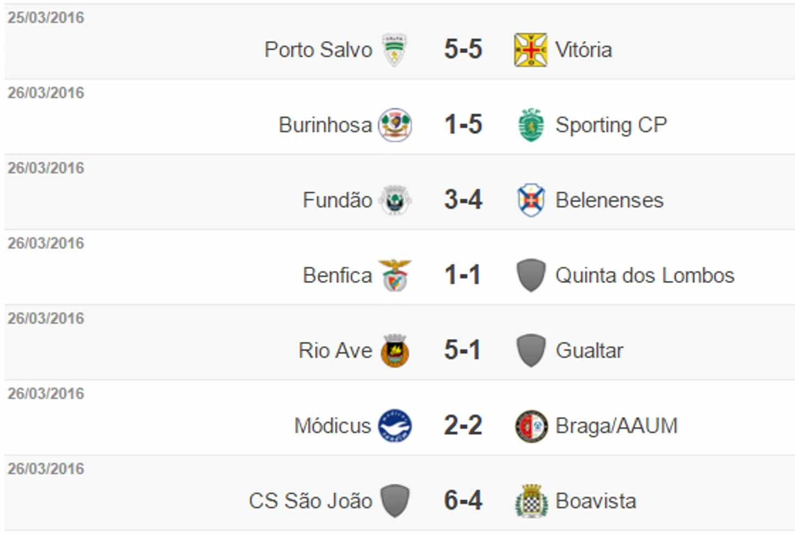Open the Fundão team link
Image resolution: width=795 pixels, height=535 pixels.
[338, 200]
